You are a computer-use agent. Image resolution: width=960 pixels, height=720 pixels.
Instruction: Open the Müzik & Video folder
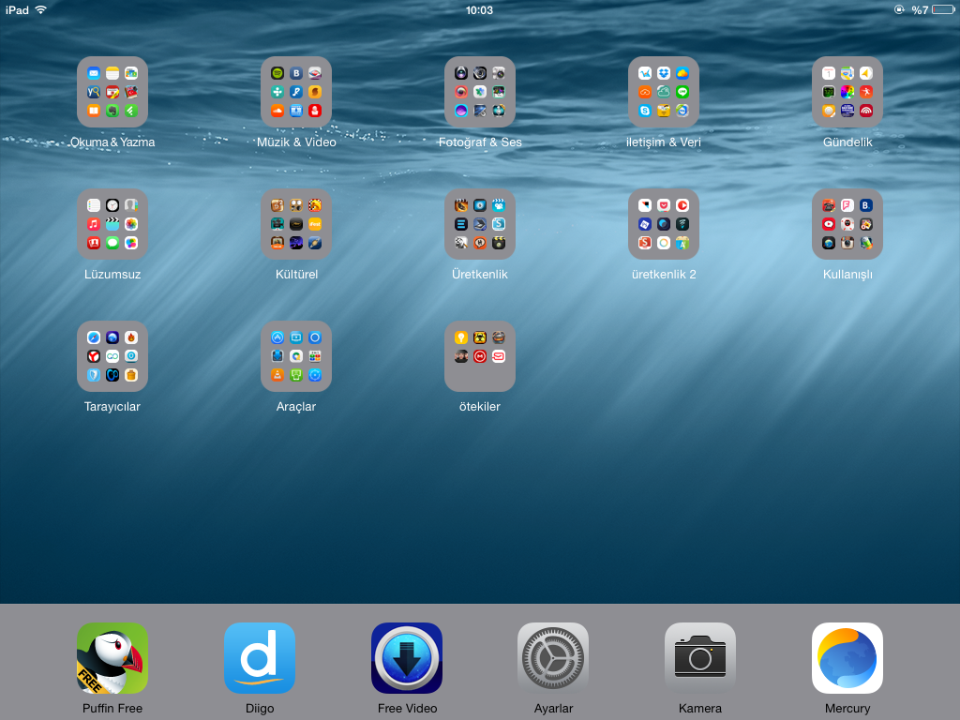(x=296, y=92)
